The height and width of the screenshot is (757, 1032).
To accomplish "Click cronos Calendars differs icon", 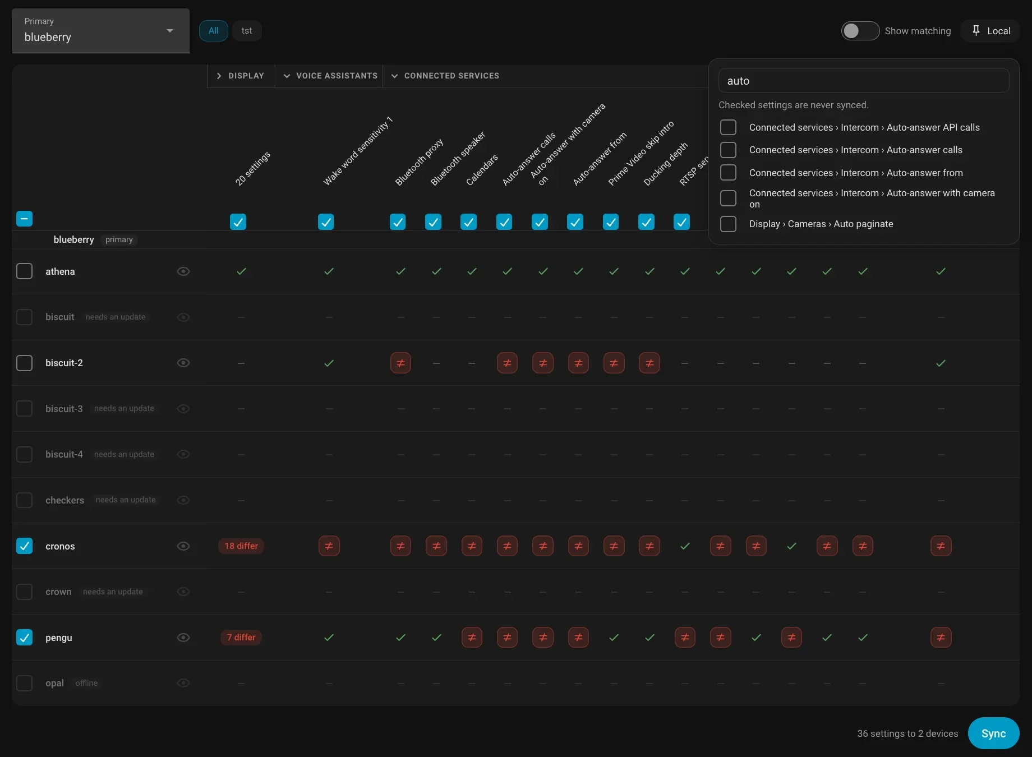I will tap(472, 546).
